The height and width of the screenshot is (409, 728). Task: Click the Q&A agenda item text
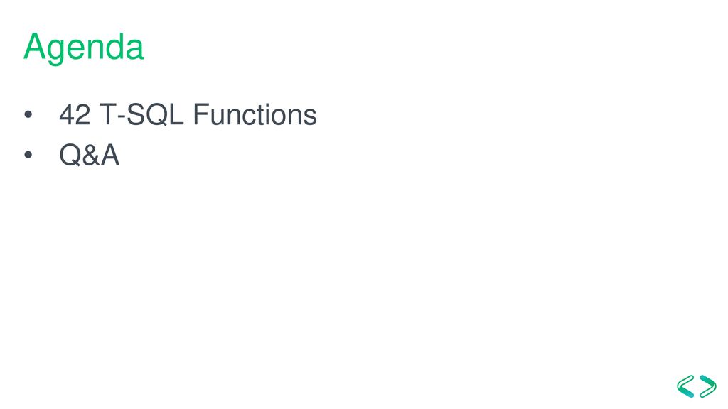[89, 155]
